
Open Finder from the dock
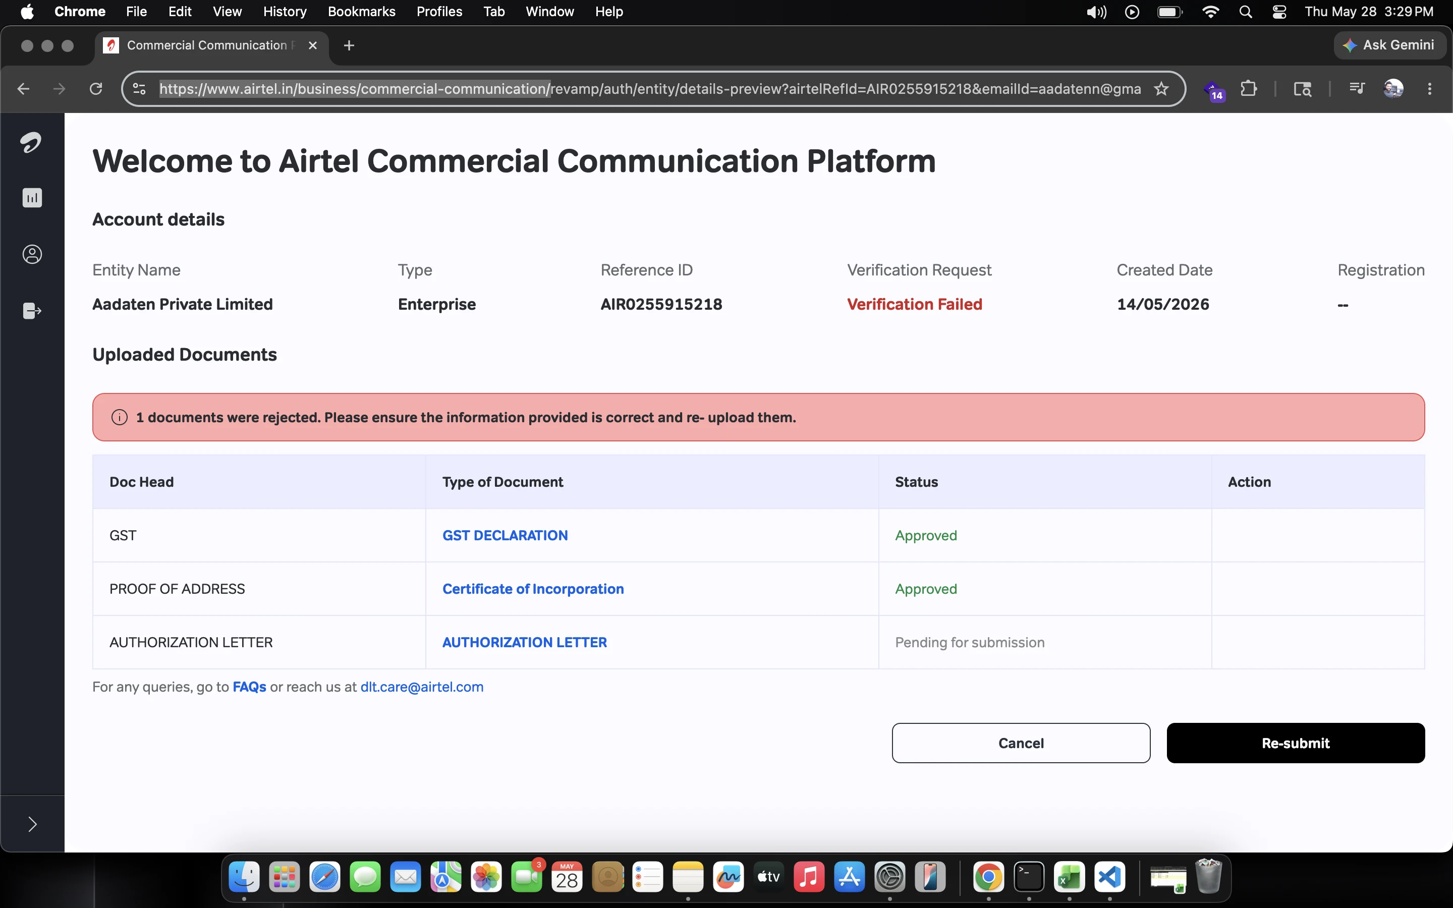pyautogui.click(x=244, y=877)
